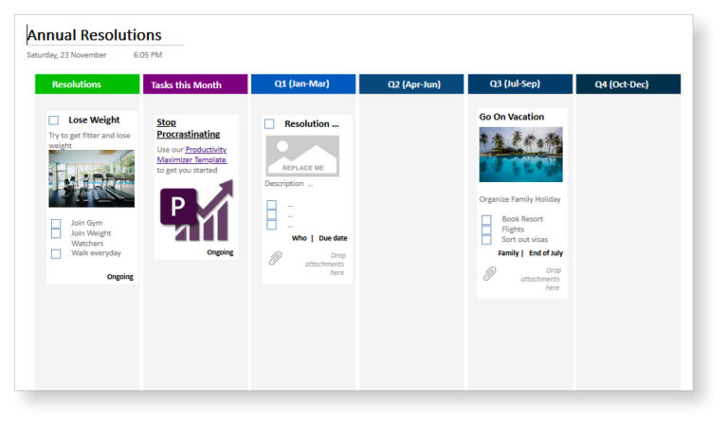Check the Book Resort checkbox

[486, 219]
